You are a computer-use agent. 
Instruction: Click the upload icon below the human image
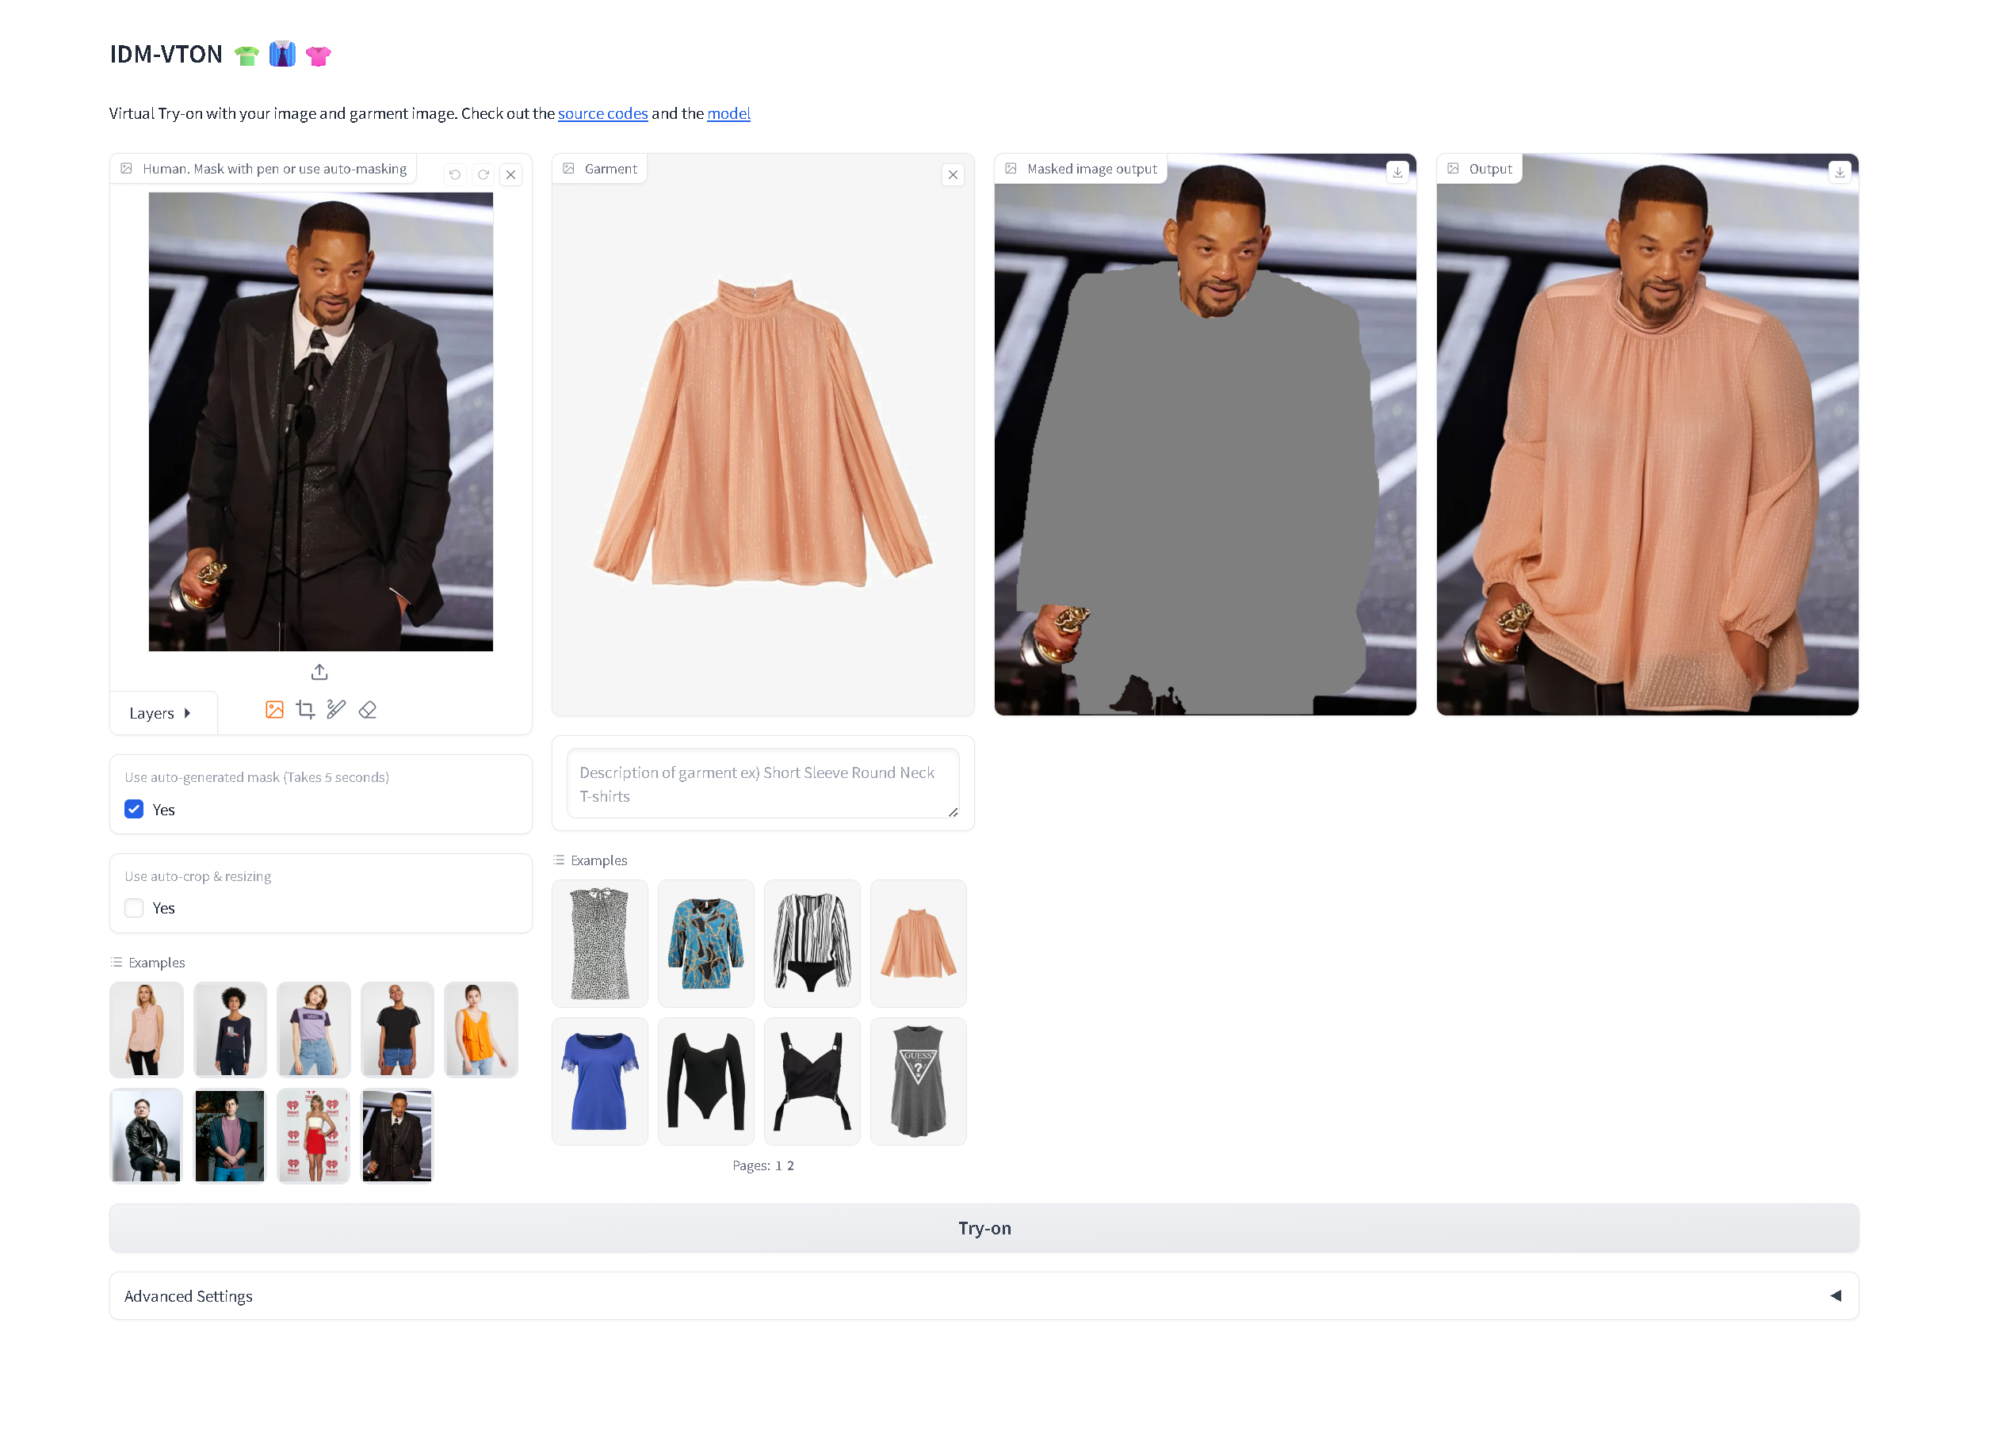[319, 673]
